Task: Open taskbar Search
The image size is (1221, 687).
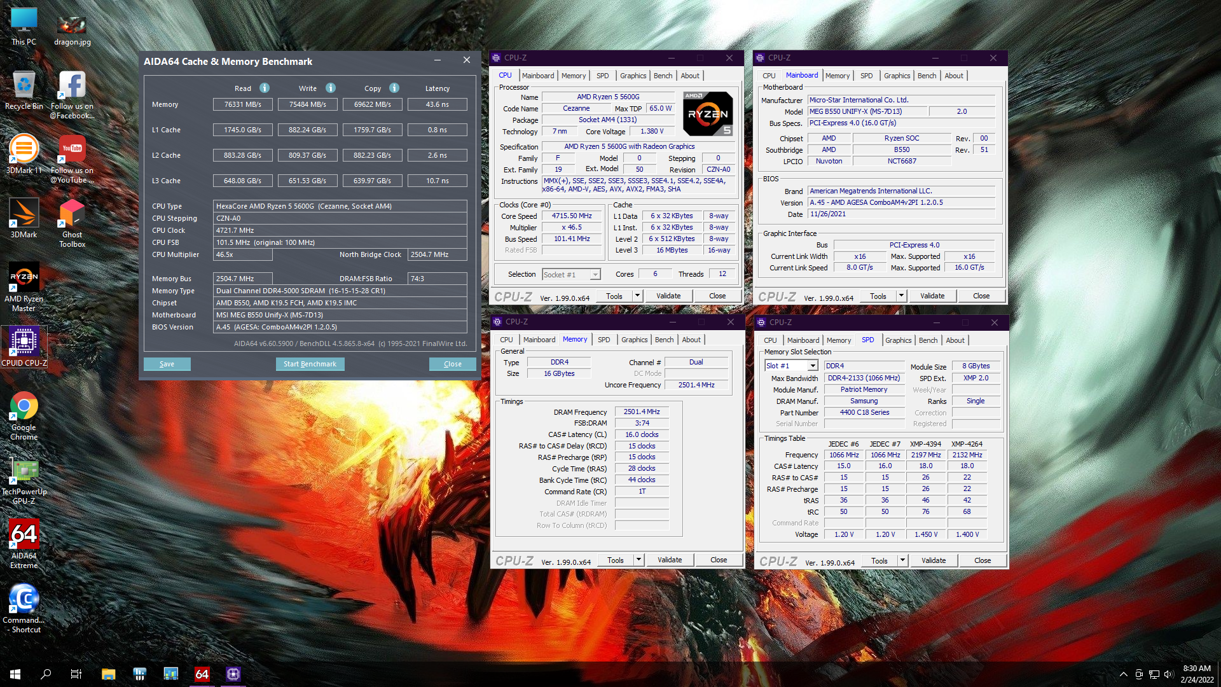Action: tap(46, 674)
